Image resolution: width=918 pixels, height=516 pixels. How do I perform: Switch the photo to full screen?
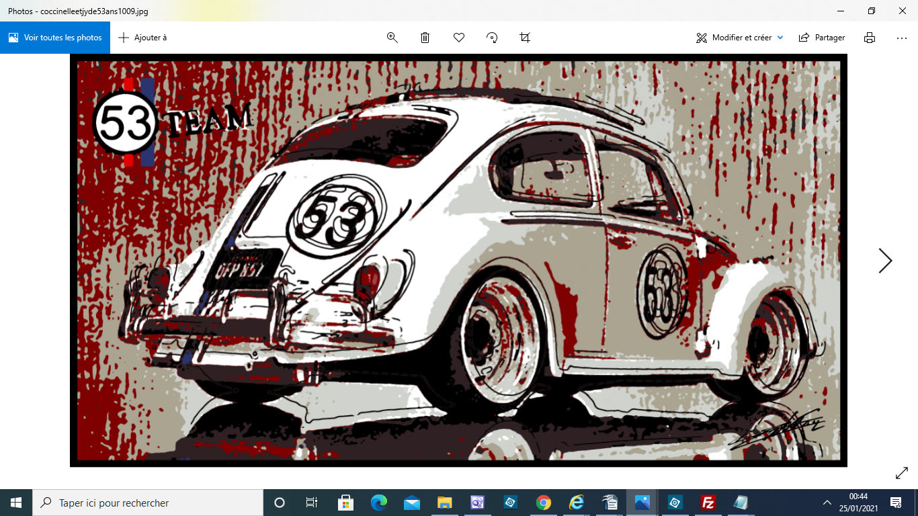pyautogui.click(x=902, y=473)
